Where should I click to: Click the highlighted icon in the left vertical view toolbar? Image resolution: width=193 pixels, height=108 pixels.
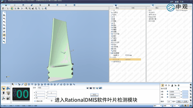tap(4, 35)
